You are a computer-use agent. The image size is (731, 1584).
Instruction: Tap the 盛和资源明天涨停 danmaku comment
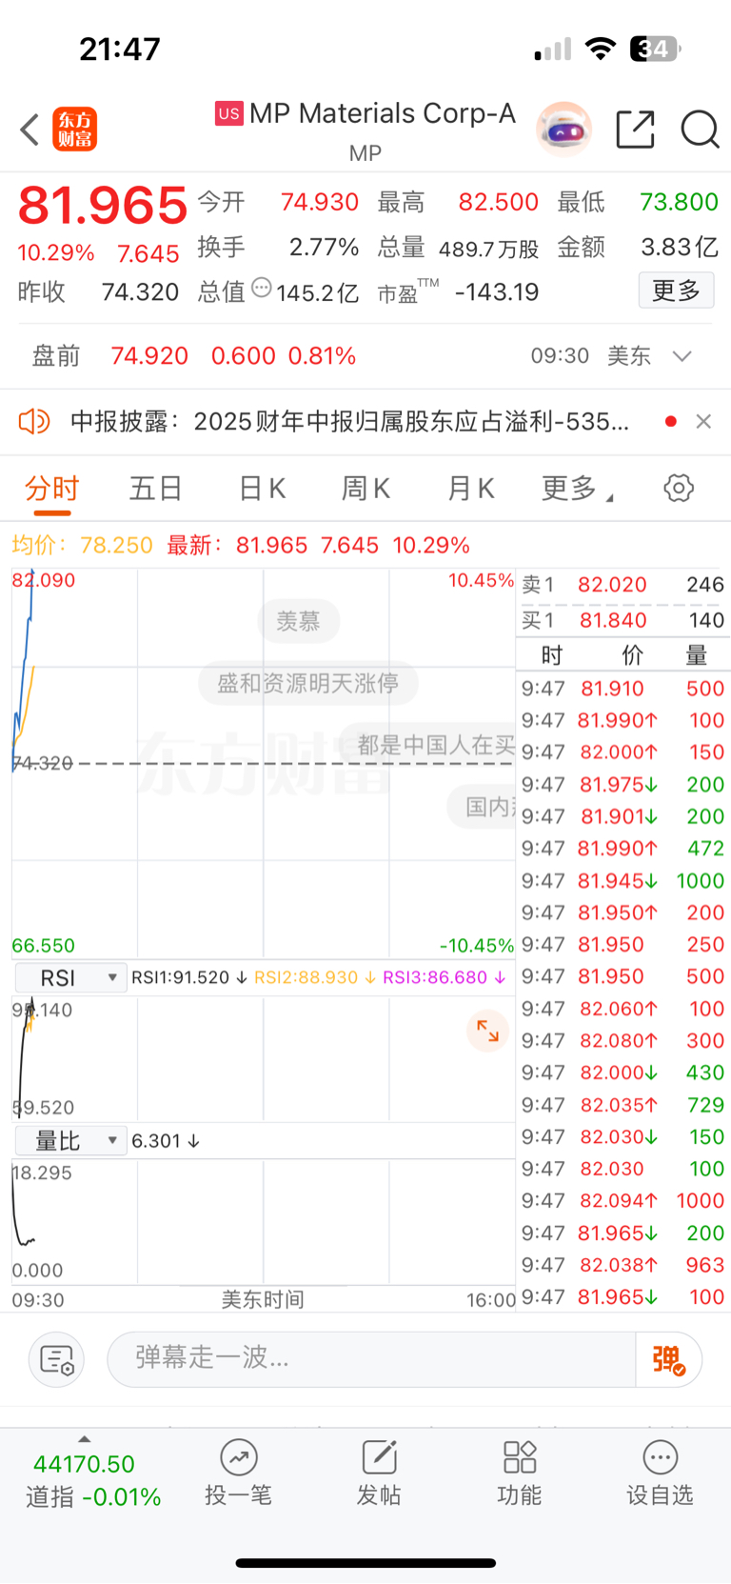308,683
